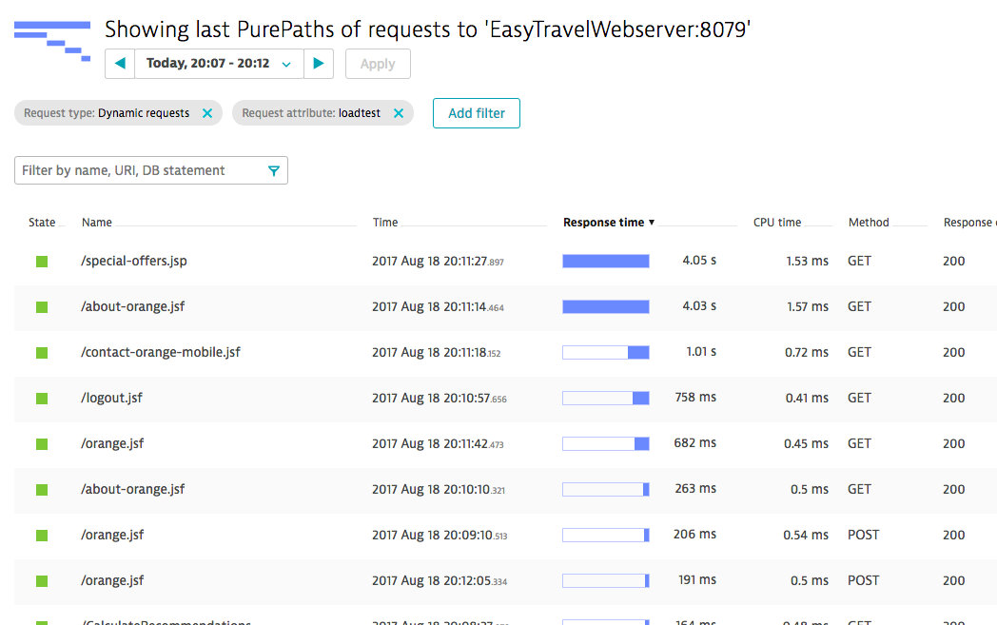The height and width of the screenshot is (625, 997).
Task: Click the green state square for /special-offers.jsp
Action: [x=41, y=261]
